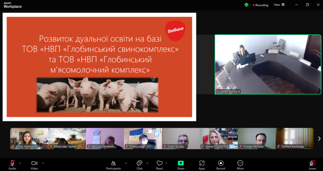Select Ірина ТОДЕРЮК's video thumbnail
323x171 pixels.
(219, 138)
